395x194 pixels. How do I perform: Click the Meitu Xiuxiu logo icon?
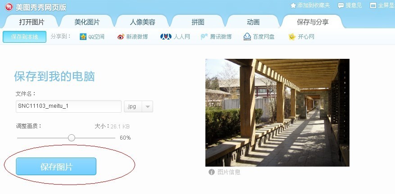pos(9,7)
